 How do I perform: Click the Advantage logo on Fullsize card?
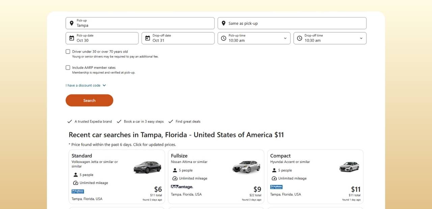tap(182, 187)
